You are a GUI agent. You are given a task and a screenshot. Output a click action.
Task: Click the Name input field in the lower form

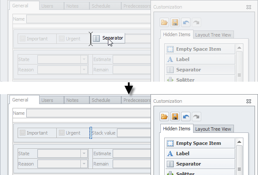[88, 113]
